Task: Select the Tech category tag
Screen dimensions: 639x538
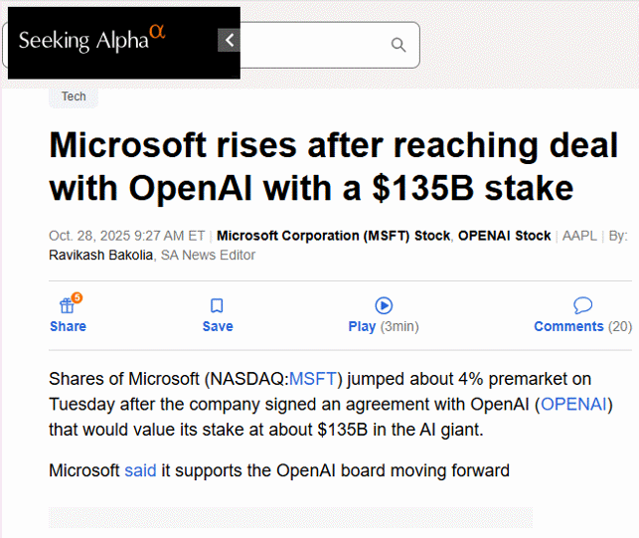Action: 74,96
